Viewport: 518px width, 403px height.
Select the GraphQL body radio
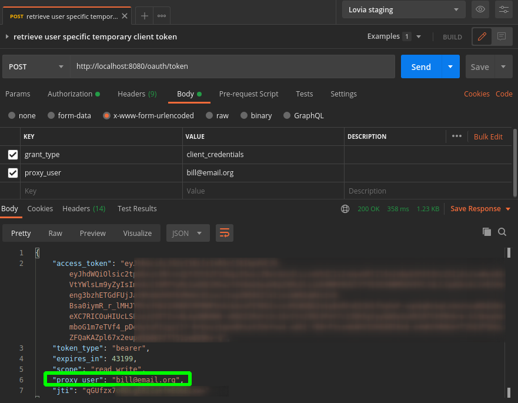[287, 115]
